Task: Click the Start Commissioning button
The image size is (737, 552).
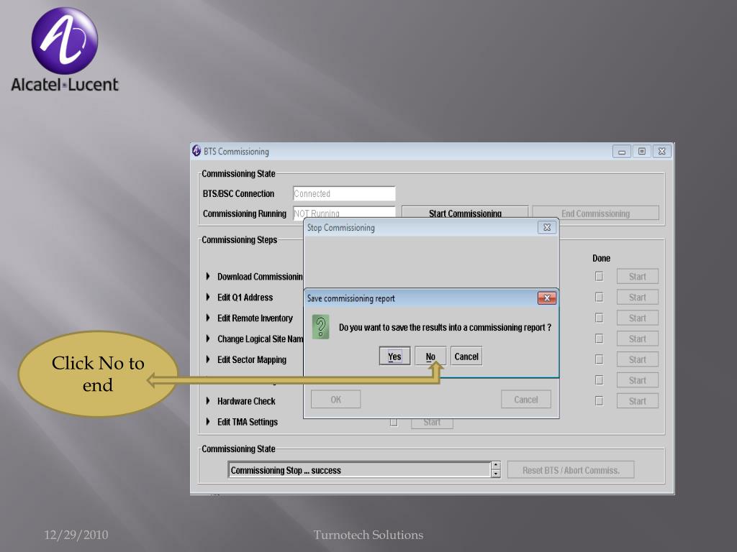Action: (465, 212)
